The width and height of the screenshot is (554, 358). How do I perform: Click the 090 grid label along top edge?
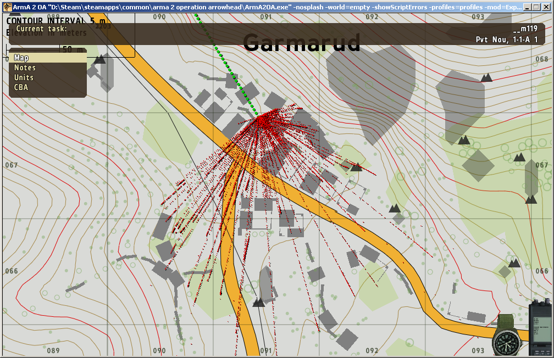(159, 16)
